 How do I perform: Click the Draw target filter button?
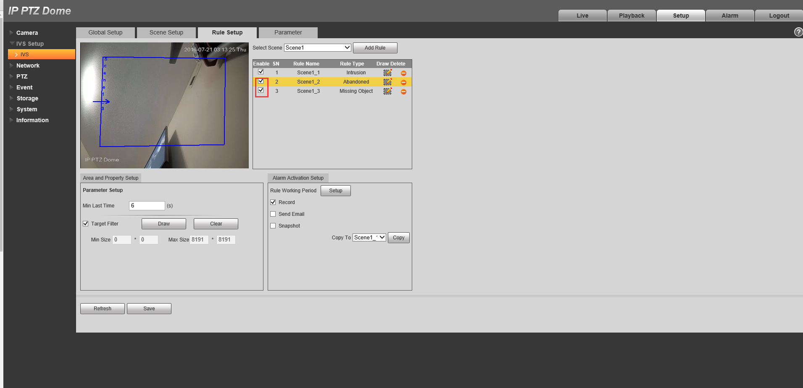click(164, 224)
